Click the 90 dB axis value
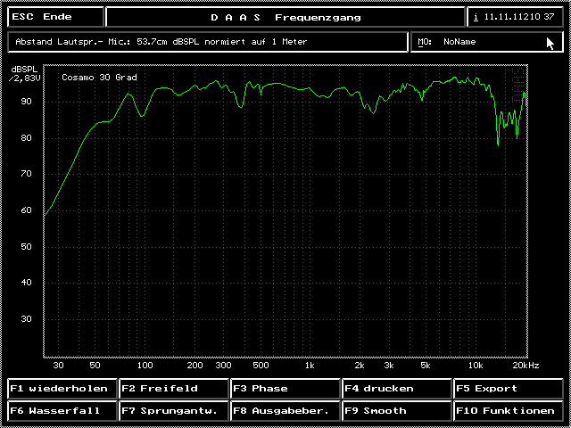This screenshot has width=571, height=428. coord(26,102)
